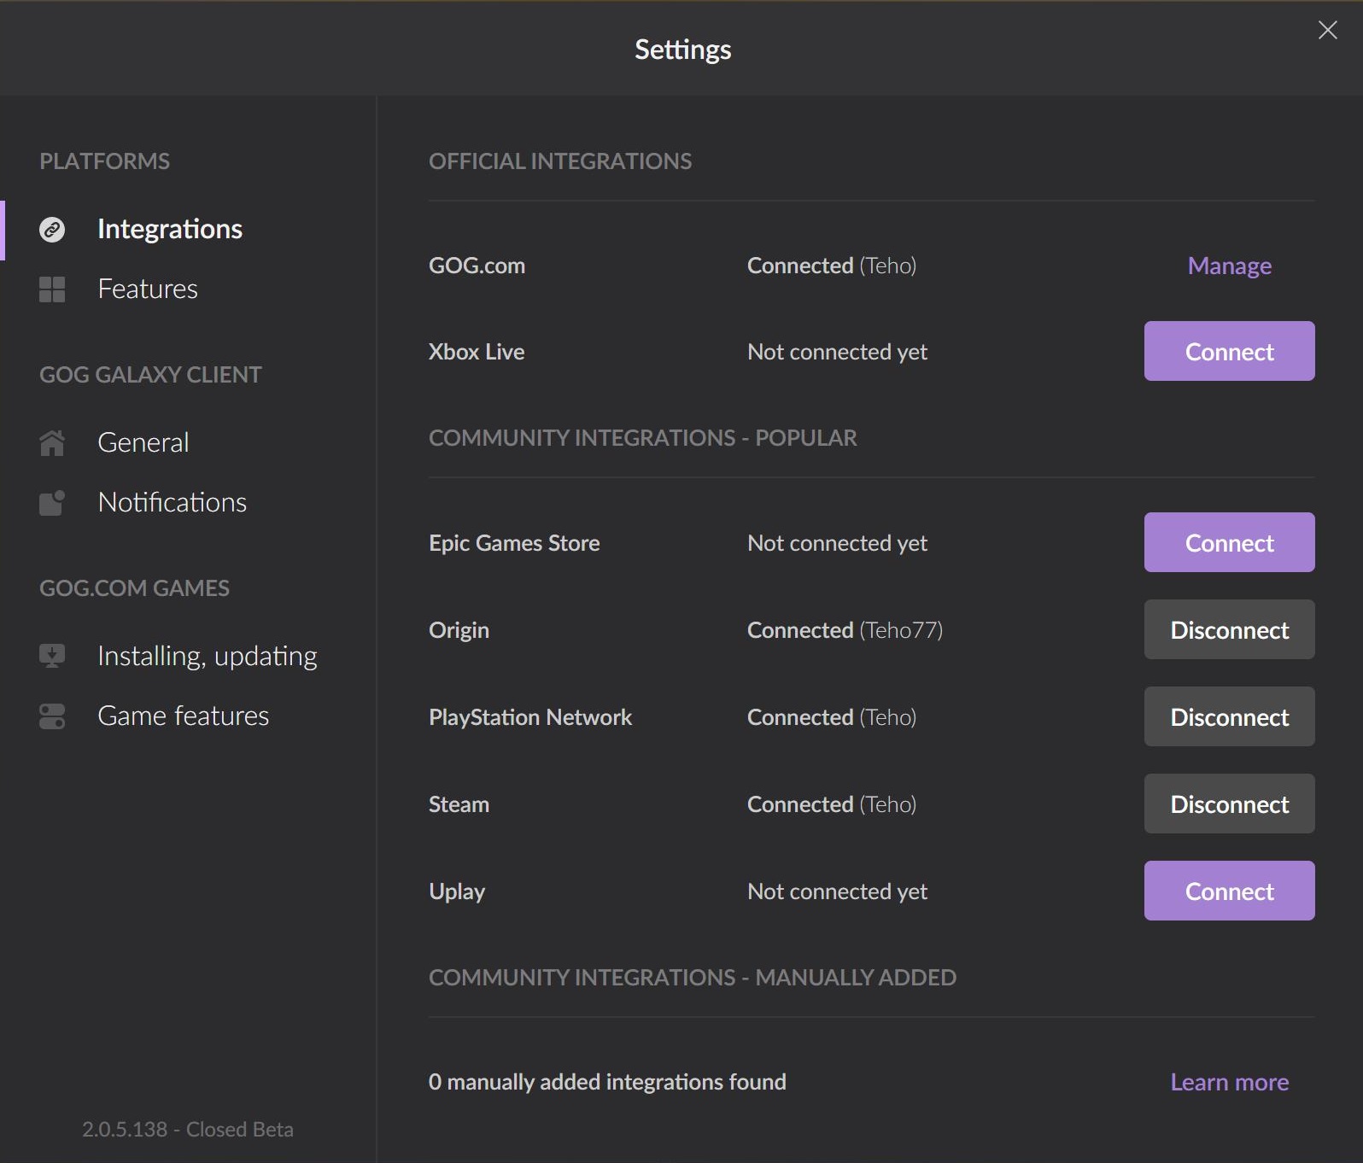
Task: Click the Features grid icon
Action: [x=52, y=289]
